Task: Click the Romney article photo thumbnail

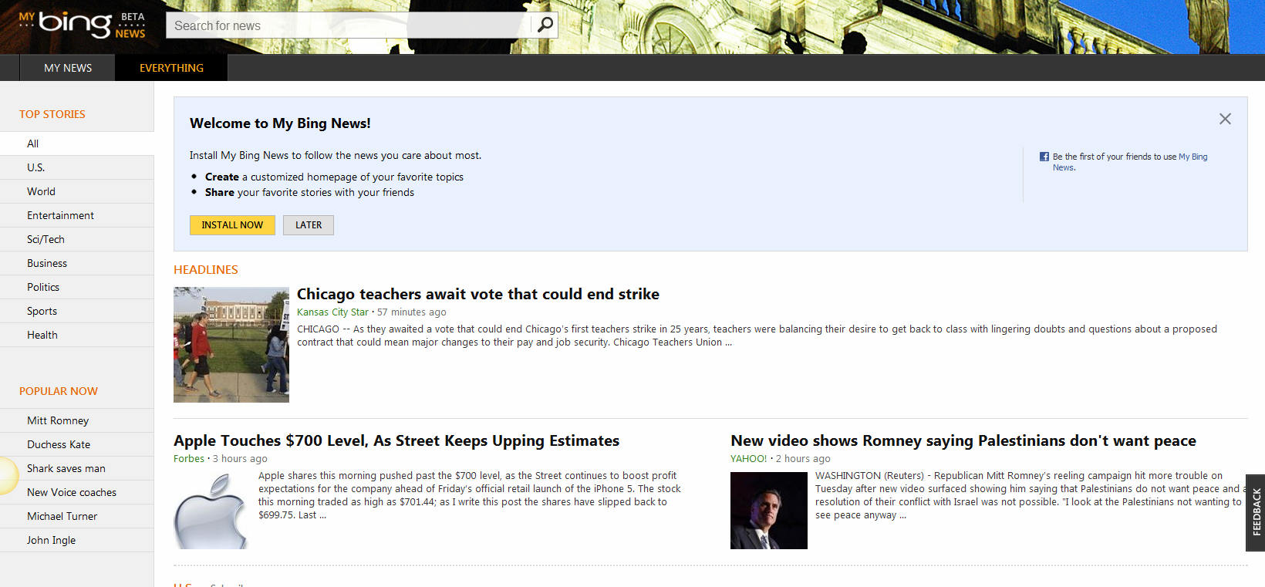Action: tap(769, 511)
